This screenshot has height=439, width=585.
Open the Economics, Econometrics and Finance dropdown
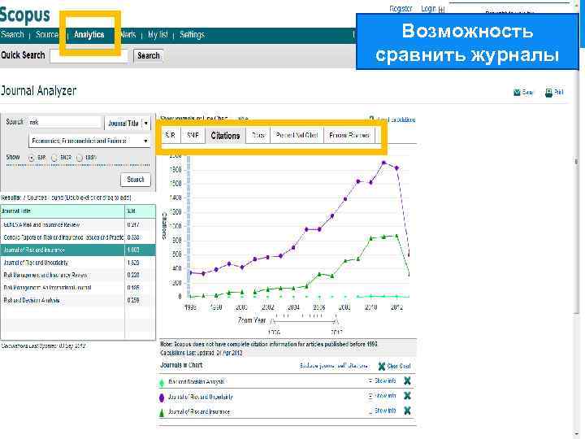pos(89,141)
